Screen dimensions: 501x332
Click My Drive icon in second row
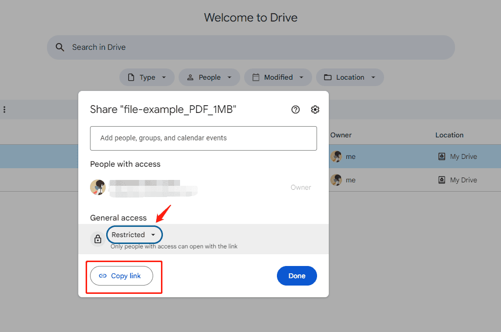point(442,180)
